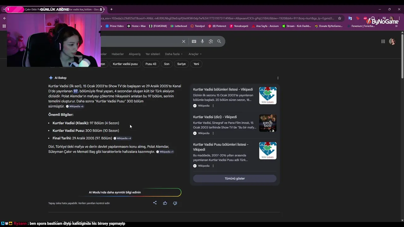Open Trendyol bookmark
404x227 pixels.
click(198, 26)
